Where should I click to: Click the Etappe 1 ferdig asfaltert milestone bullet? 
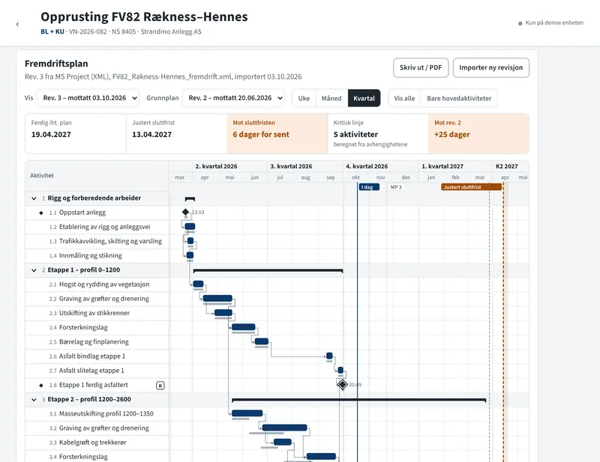(41, 385)
